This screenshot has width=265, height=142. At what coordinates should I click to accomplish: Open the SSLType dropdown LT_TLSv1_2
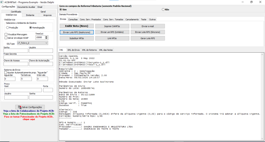33,43
